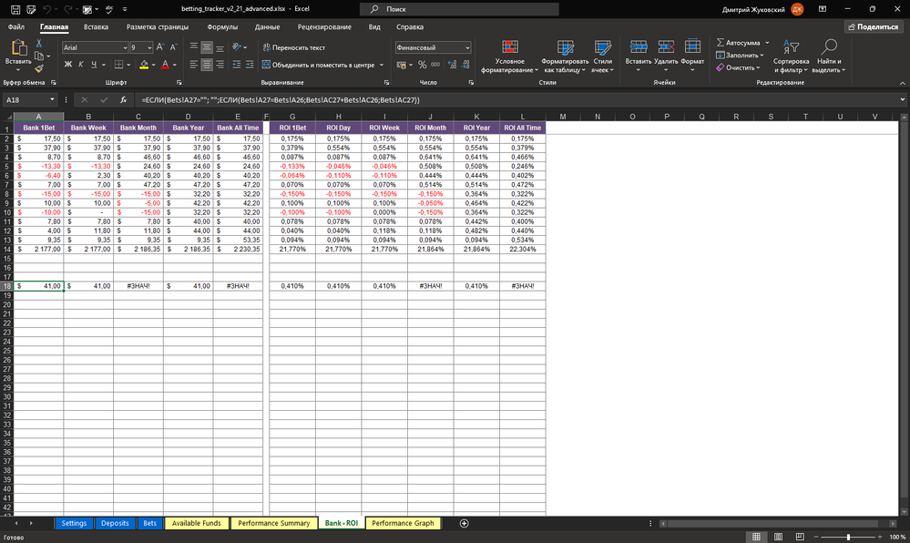Expand the Name Box dropdown arrow
The width and height of the screenshot is (910, 543).
(53, 99)
